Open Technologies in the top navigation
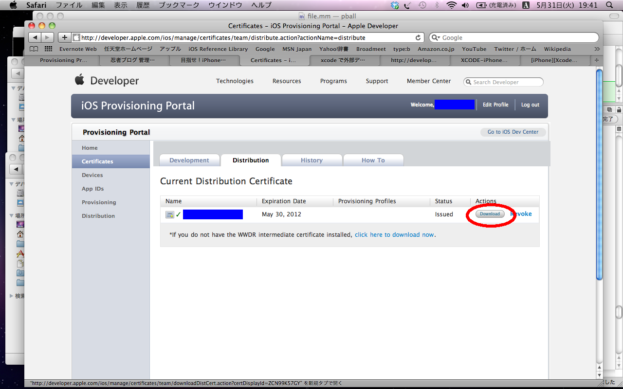Image resolution: width=623 pixels, height=389 pixels. pyautogui.click(x=235, y=81)
